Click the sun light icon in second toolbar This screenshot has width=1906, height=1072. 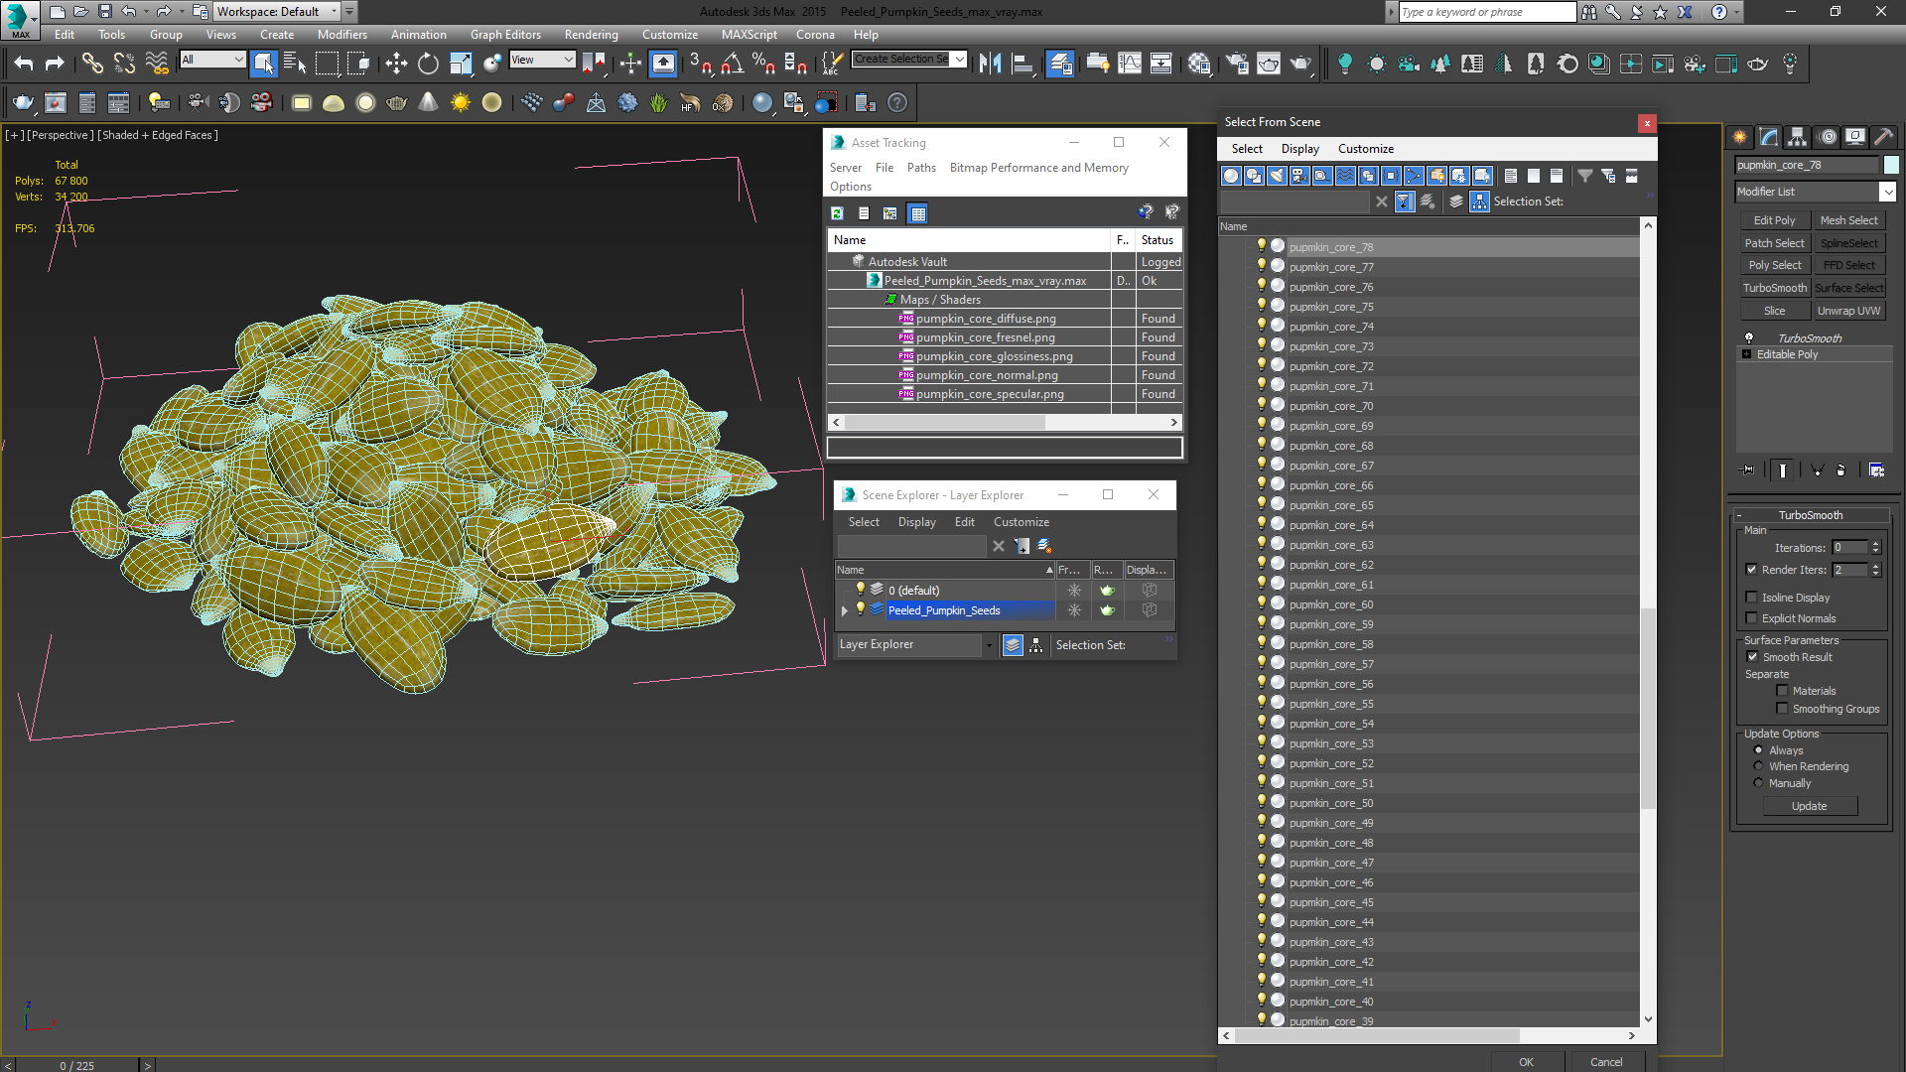[x=461, y=102]
